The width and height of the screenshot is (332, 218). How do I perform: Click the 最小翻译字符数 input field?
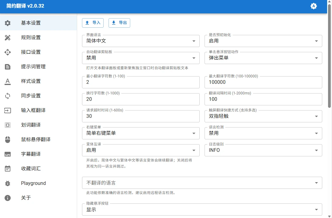coord(141,82)
